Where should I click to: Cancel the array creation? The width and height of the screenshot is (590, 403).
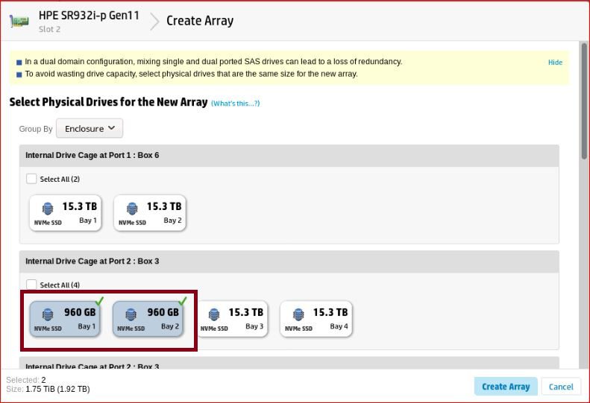pos(561,387)
